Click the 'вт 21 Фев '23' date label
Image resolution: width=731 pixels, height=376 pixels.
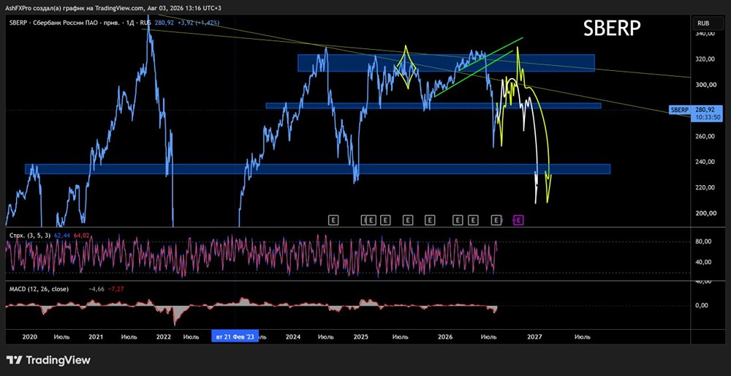point(235,336)
